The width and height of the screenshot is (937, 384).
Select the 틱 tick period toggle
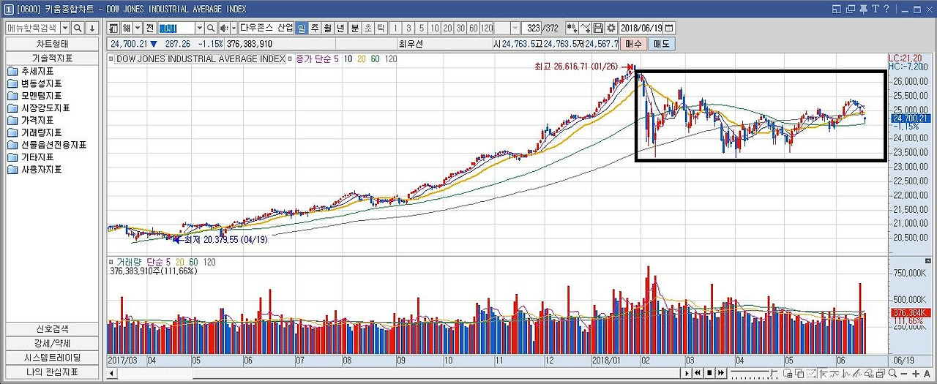click(381, 28)
